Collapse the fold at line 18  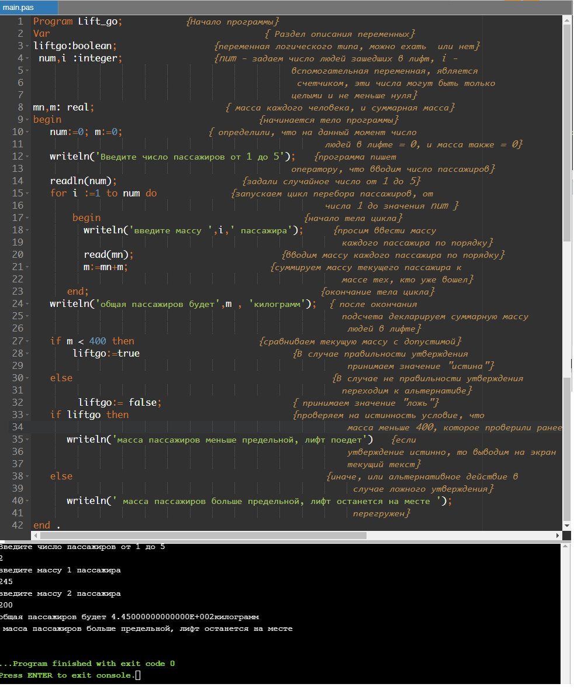27,230
